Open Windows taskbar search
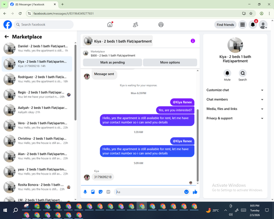 15,210
